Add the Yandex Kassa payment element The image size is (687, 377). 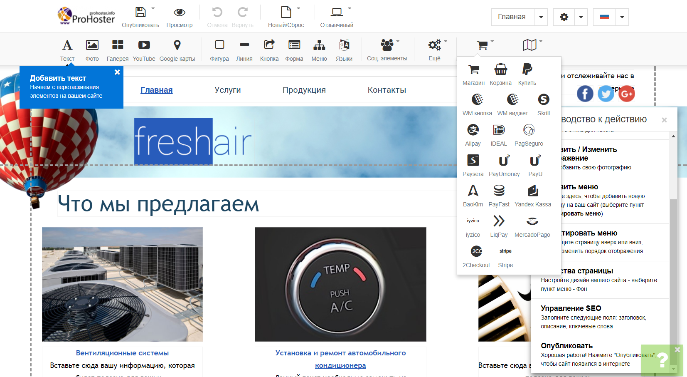click(x=533, y=191)
